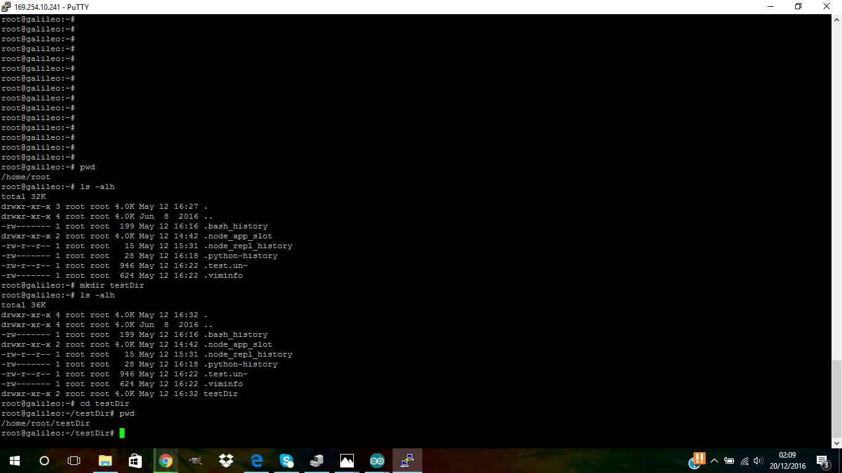The height and width of the screenshot is (473, 842).
Task: Open the Photos app on the taskbar
Action: pos(347,461)
